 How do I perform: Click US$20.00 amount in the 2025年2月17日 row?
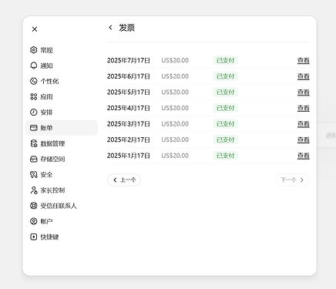coord(175,139)
